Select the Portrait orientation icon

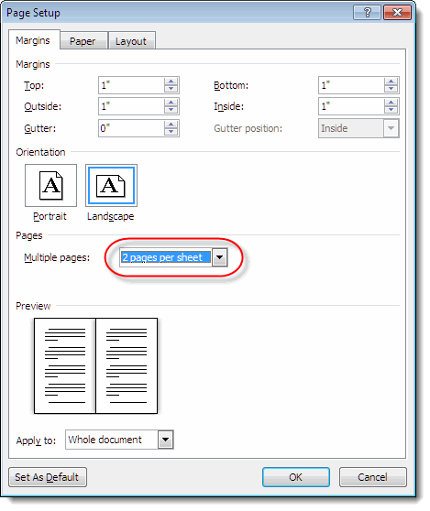[51, 185]
